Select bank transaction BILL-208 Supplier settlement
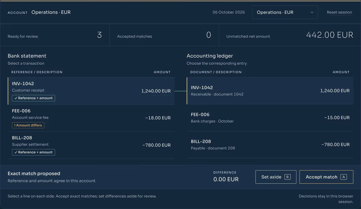Screen dimensions: 361x209 pyautogui.click(x=91, y=145)
